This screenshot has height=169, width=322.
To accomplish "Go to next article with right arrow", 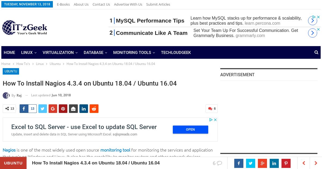I will click(316, 163).
